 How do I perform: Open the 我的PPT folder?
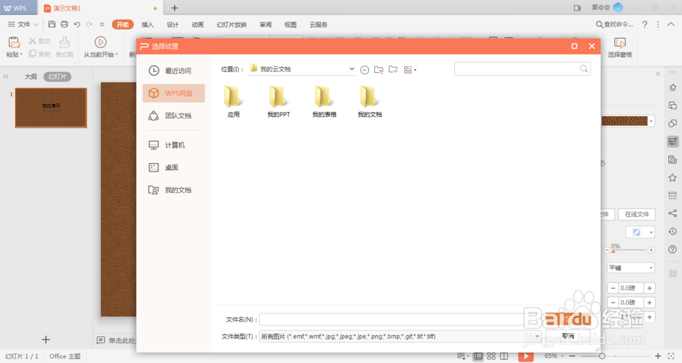278,101
